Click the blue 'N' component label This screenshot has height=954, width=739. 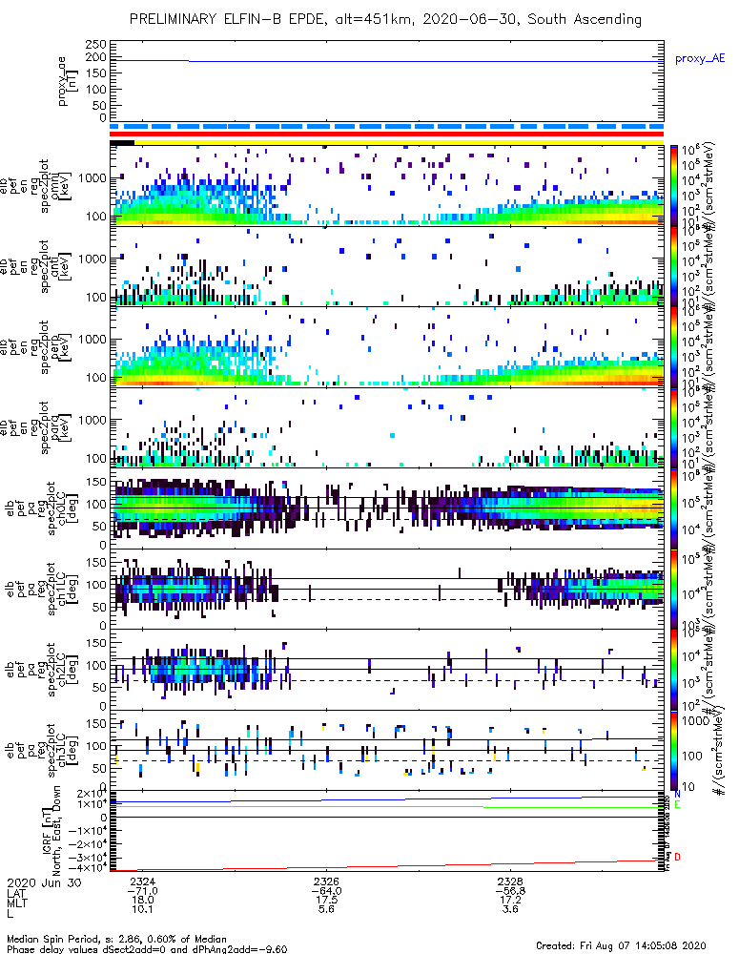click(677, 795)
